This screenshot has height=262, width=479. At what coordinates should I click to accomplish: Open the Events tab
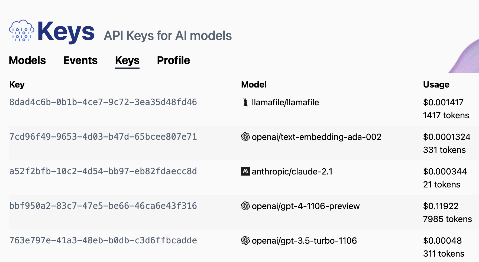click(80, 61)
